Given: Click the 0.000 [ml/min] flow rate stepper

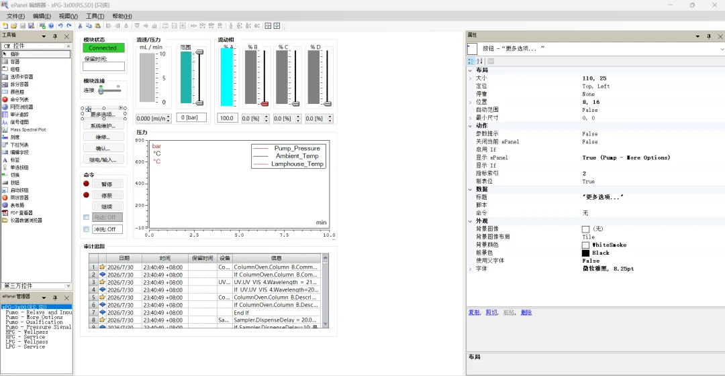Looking at the screenshot, I should [x=168, y=119].
